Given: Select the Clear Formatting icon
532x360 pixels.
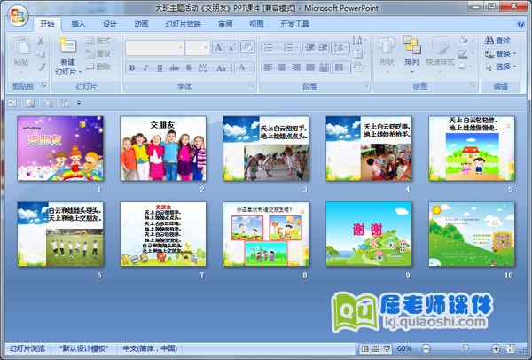Looking at the screenshot, I should tap(247, 47).
